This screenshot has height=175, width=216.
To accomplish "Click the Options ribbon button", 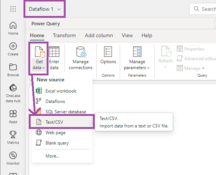I will click(108, 55).
